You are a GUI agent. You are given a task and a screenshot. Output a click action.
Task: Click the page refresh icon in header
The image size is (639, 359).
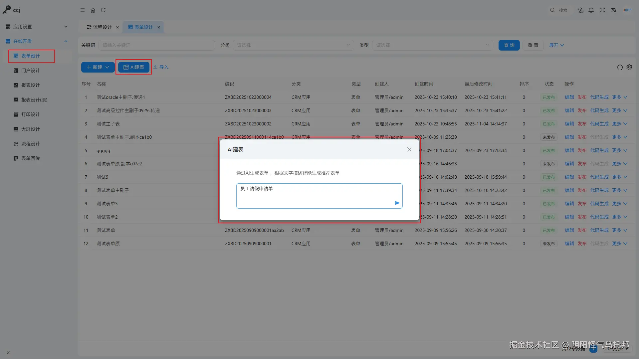(x=103, y=10)
